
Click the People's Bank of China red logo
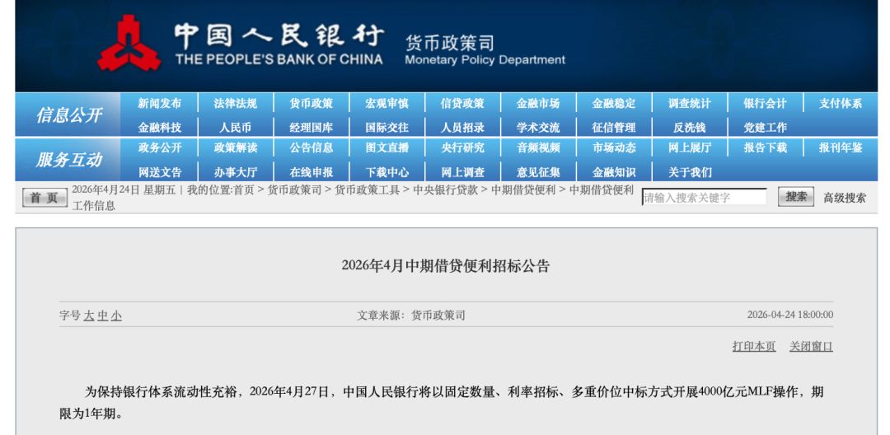tap(129, 44)
